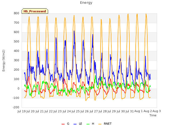Click the Aug 3 x-axis date label

(x=157, y=111)
